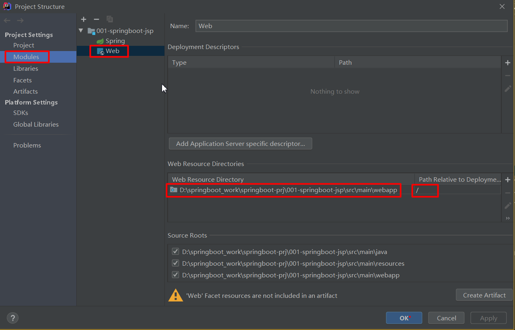Click the 001-springboot-jsp module folder icon
This screenshot has width=515, height=330.
[91, 31]
